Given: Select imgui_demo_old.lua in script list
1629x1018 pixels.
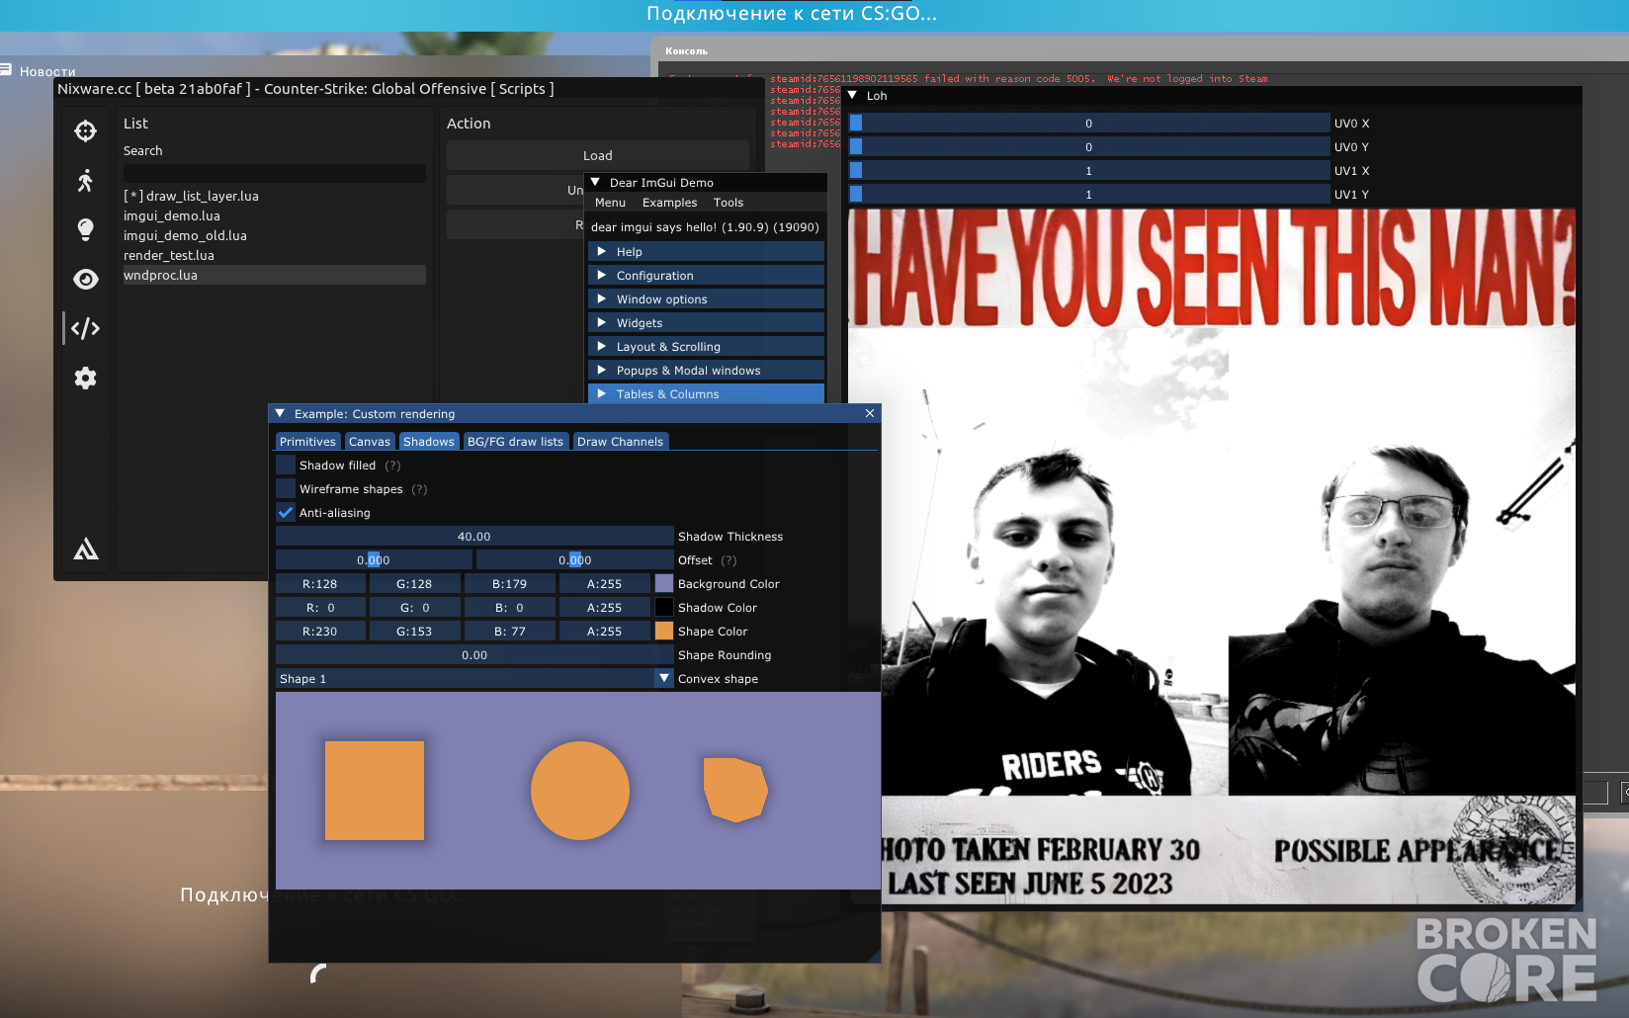Looking at the screenshot, I should pyautogui.click(x=274, y=235).
